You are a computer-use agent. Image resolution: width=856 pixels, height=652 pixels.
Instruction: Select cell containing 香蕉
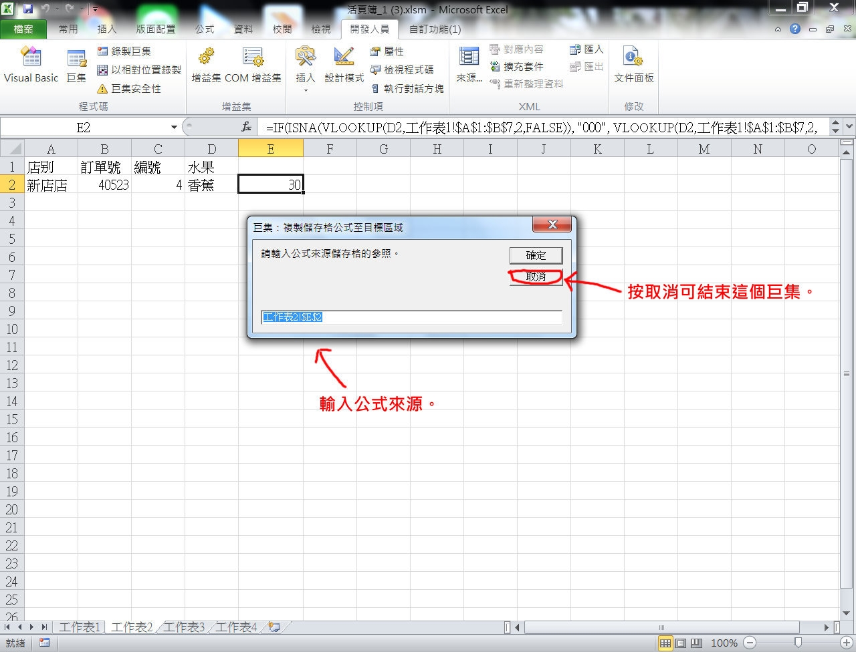tap(211, 185)
